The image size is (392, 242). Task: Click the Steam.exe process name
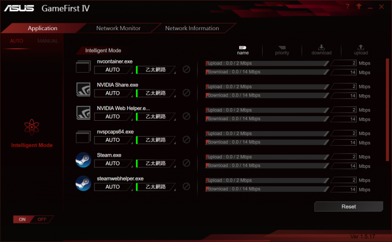pyautogui.click(x=109, y=155)
